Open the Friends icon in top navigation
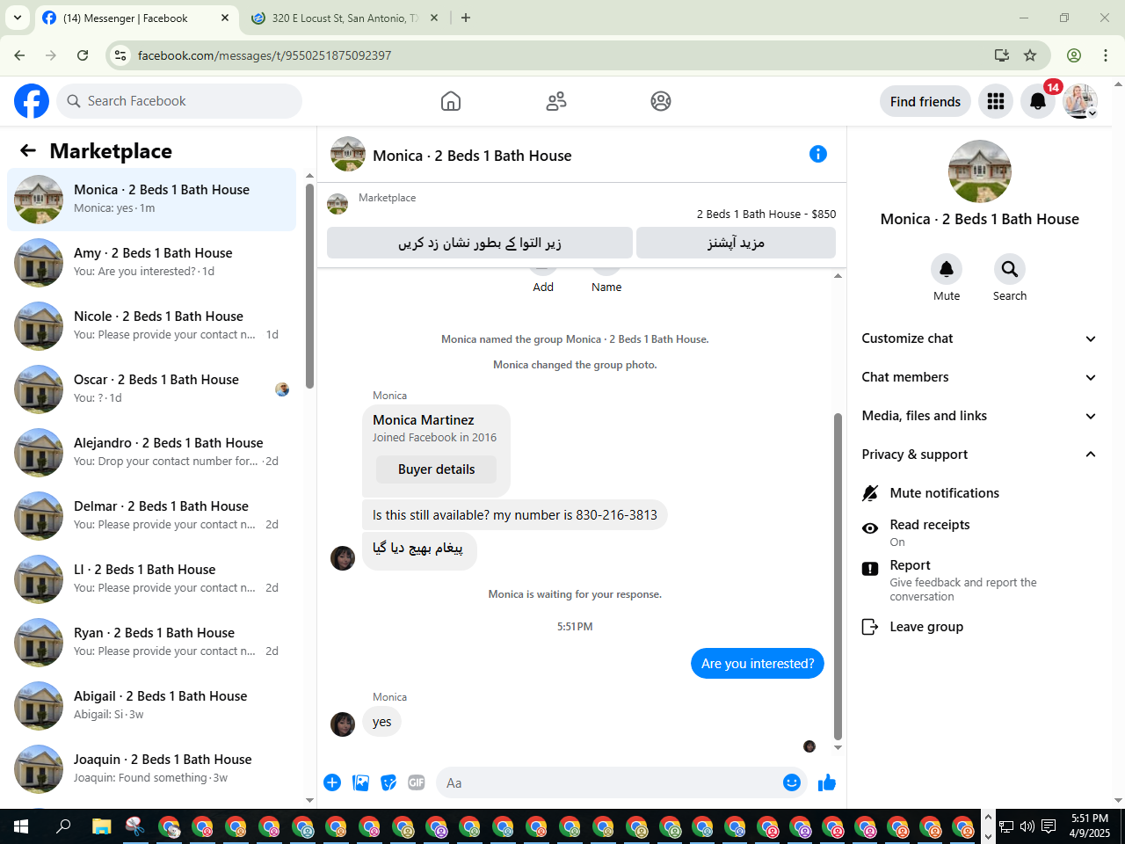The height and width of the screenshot is (844, 1125). [556, 101]
